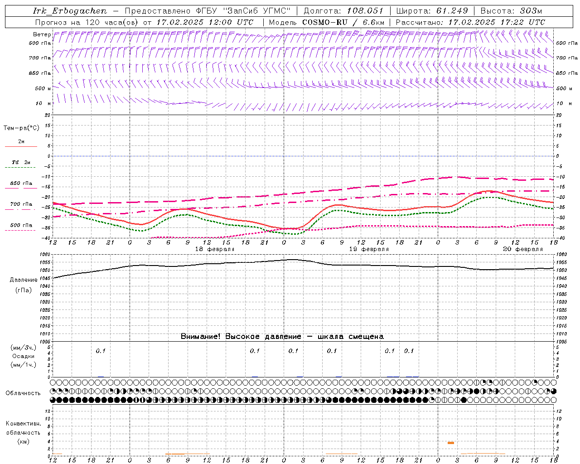
Task: Click the 18 февраля date label
Action: [215, 249]
